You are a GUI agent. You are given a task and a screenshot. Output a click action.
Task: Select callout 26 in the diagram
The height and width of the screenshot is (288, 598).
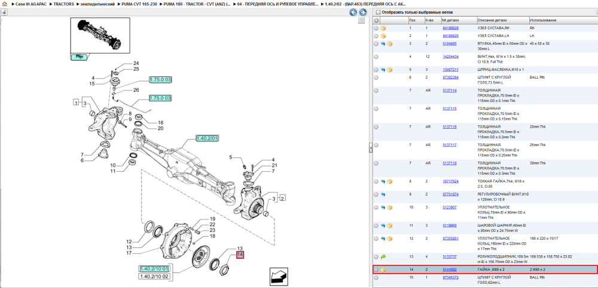click(136, 90)
